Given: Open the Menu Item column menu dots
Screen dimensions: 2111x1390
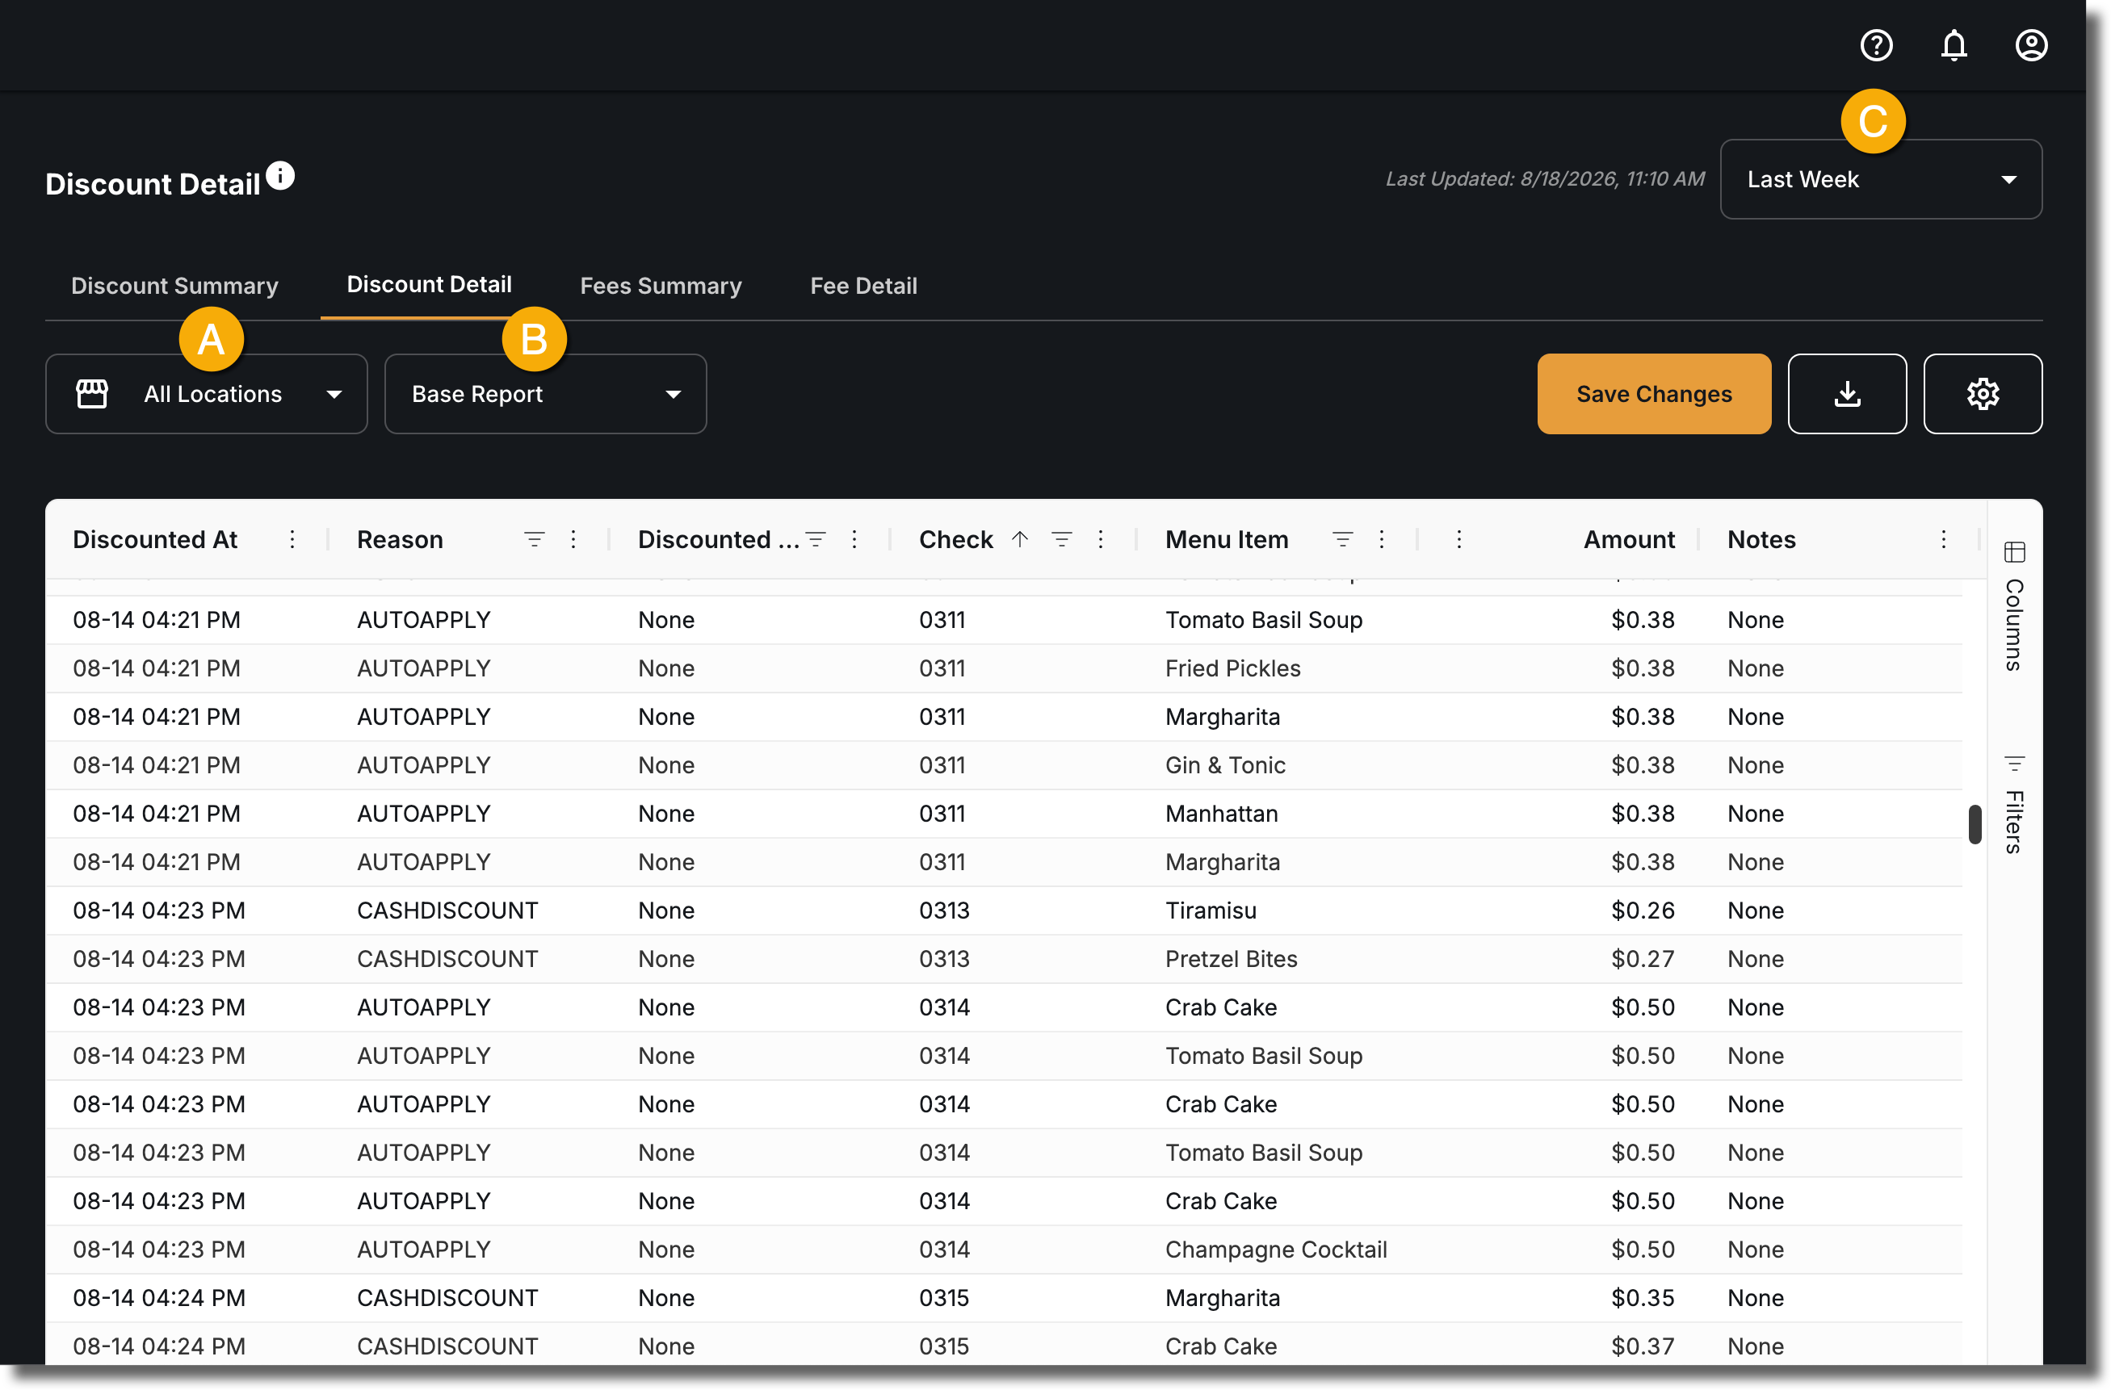Looking at the screenshot, I should coord(1381,539).
